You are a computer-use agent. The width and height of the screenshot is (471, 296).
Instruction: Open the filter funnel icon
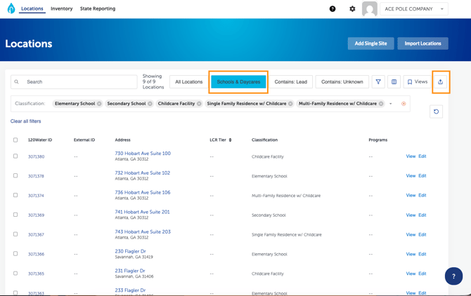click(x=378, y=82)
